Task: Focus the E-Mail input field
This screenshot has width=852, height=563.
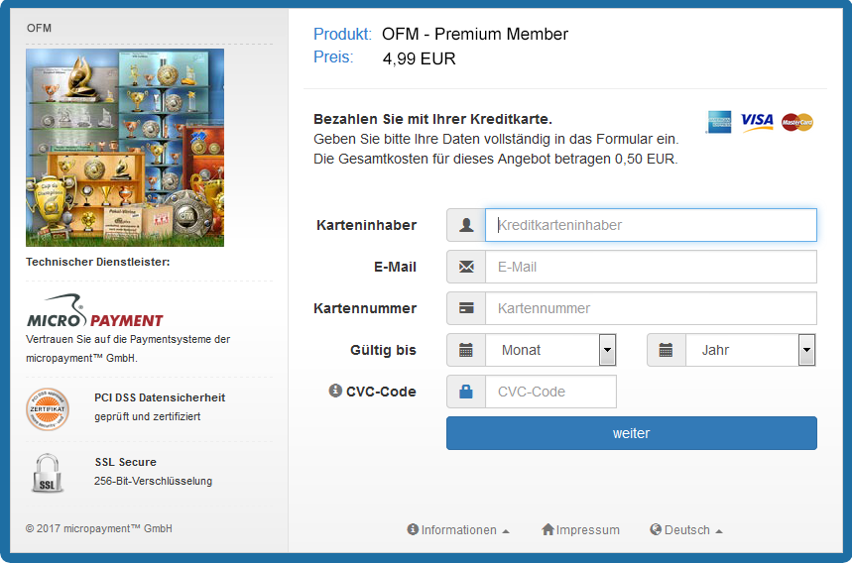Action: point(651,267)
